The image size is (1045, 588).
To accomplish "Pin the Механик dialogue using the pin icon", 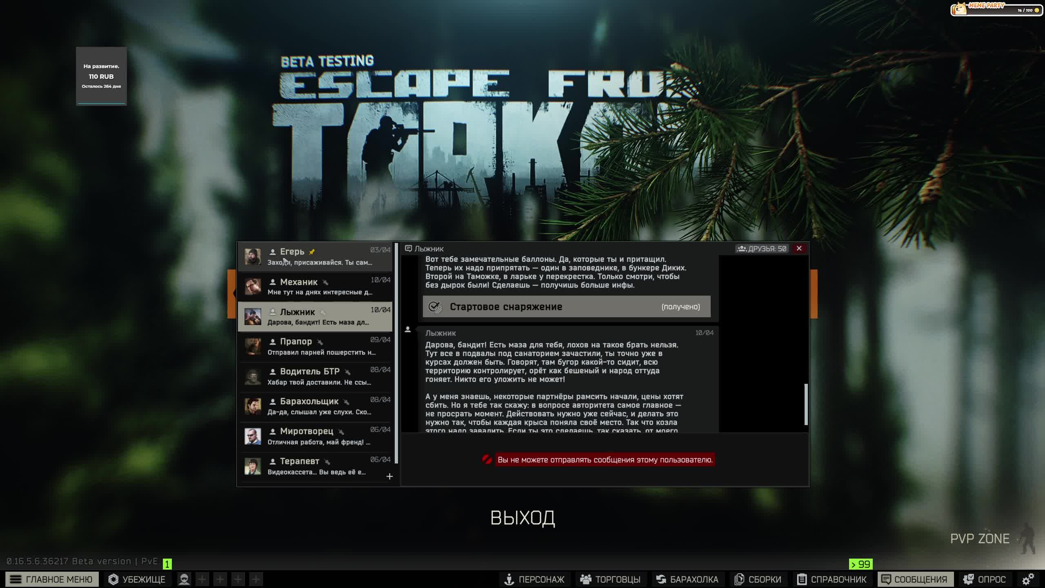I will click(325, 282).
